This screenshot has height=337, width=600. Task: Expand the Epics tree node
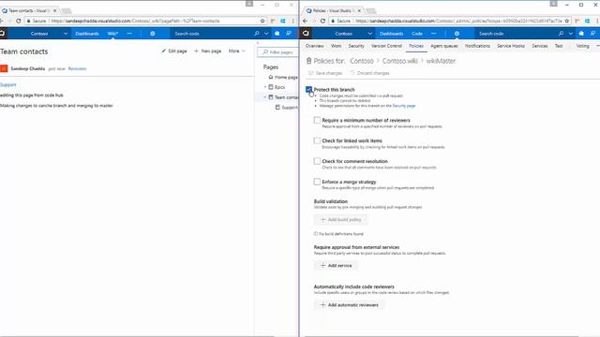coord(265,87)
